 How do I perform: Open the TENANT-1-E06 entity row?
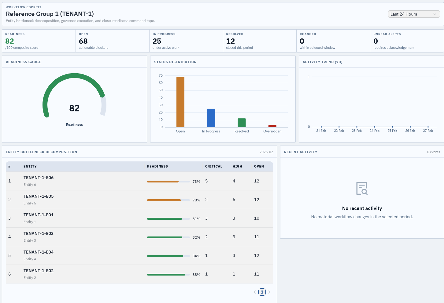39,178
